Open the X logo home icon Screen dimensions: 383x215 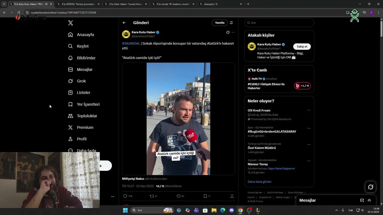[70, 23]
